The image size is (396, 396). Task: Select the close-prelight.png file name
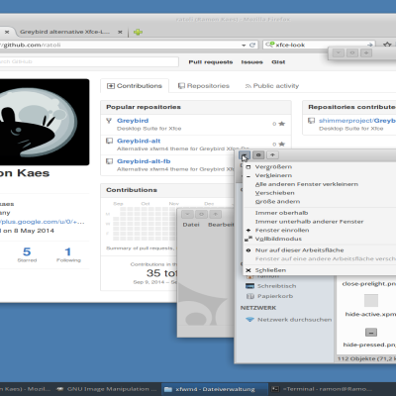pos(369,284)
